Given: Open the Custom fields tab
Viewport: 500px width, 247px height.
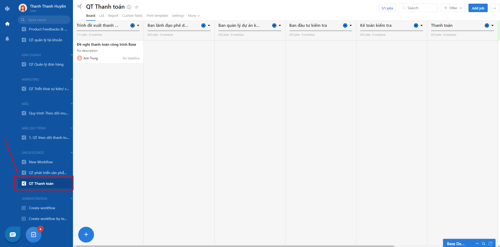Looking at the screenshot, I should click(132, 16).
